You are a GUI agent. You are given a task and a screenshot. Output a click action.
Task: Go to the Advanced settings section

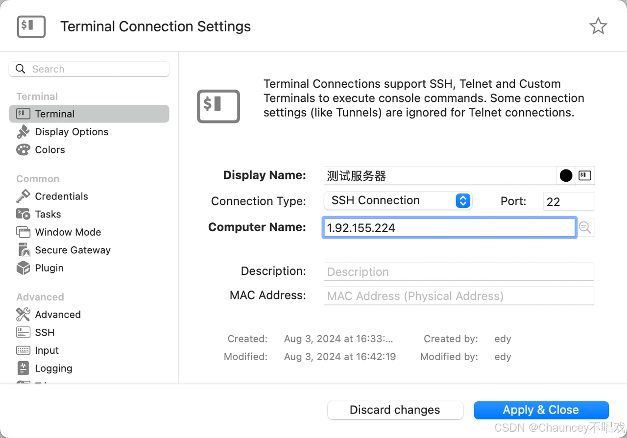tap(57, 315)
